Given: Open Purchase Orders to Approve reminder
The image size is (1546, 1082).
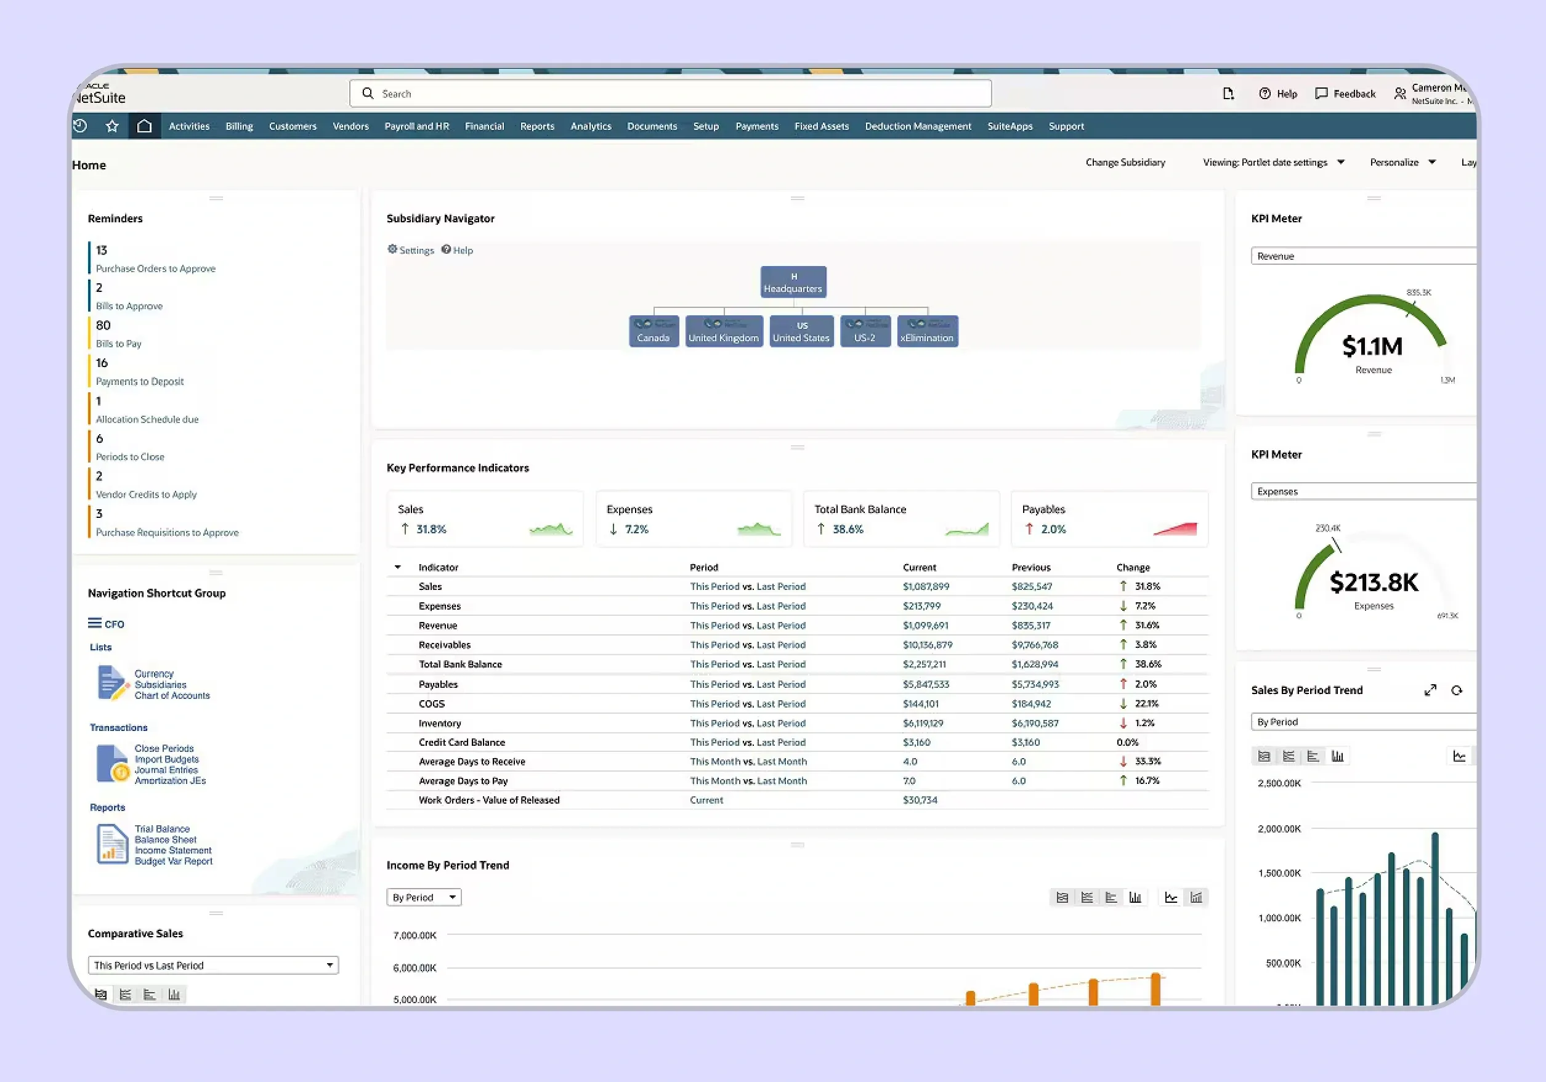Looking at the screenshot, I should pos(156,268).
